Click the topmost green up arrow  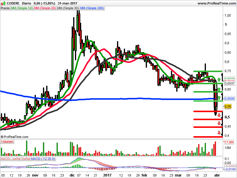coord(219,79)
